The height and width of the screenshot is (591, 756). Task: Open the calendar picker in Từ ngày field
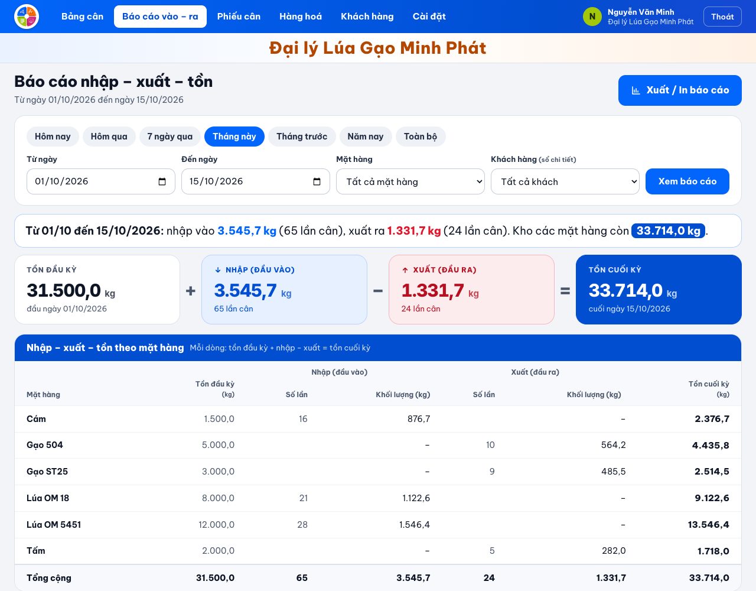pyautogui.click(x=162, y=181)
